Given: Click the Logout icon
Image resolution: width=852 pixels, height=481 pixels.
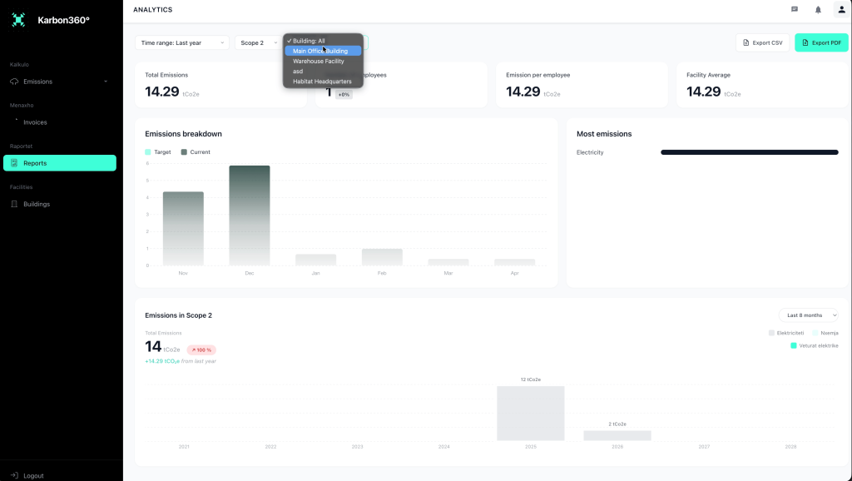Looking at the screenshot, I should tap(14, 475).
